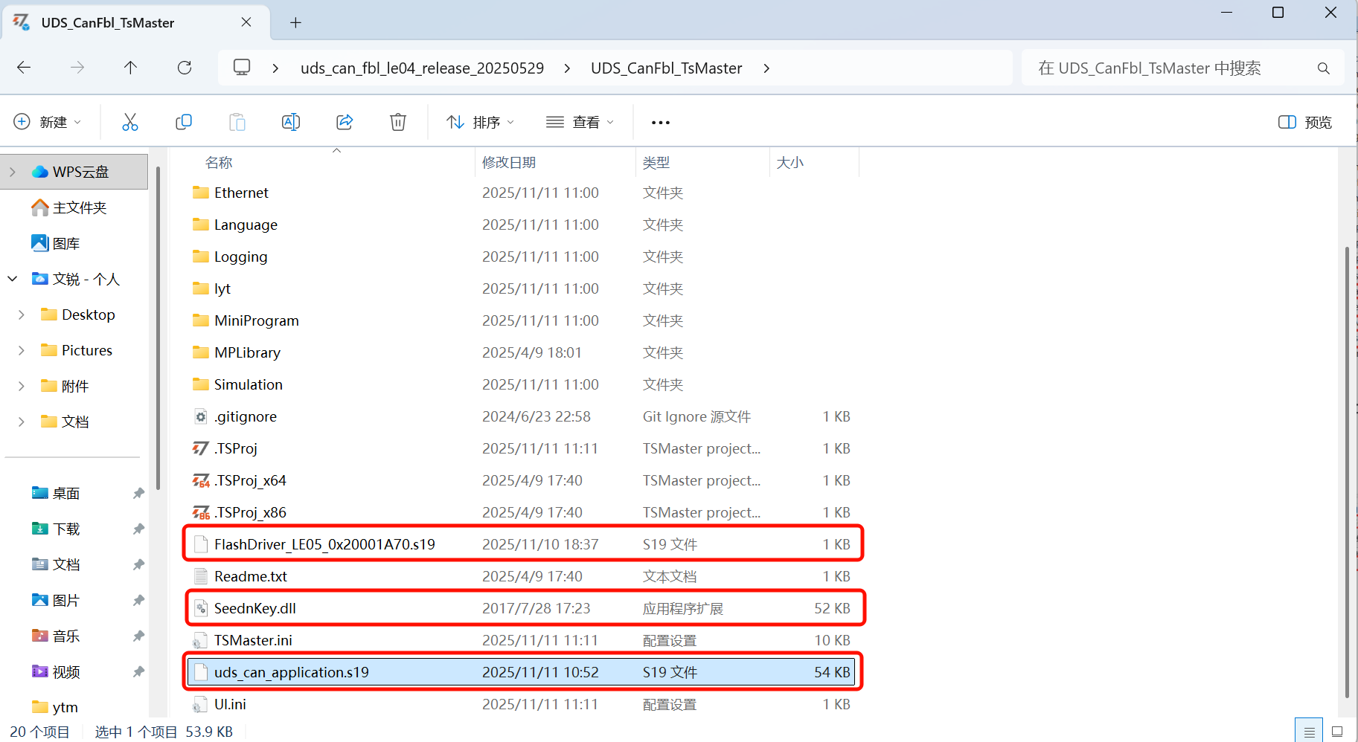Open a new tab with plus button
1358x742 pixels.
coord(295,23)
